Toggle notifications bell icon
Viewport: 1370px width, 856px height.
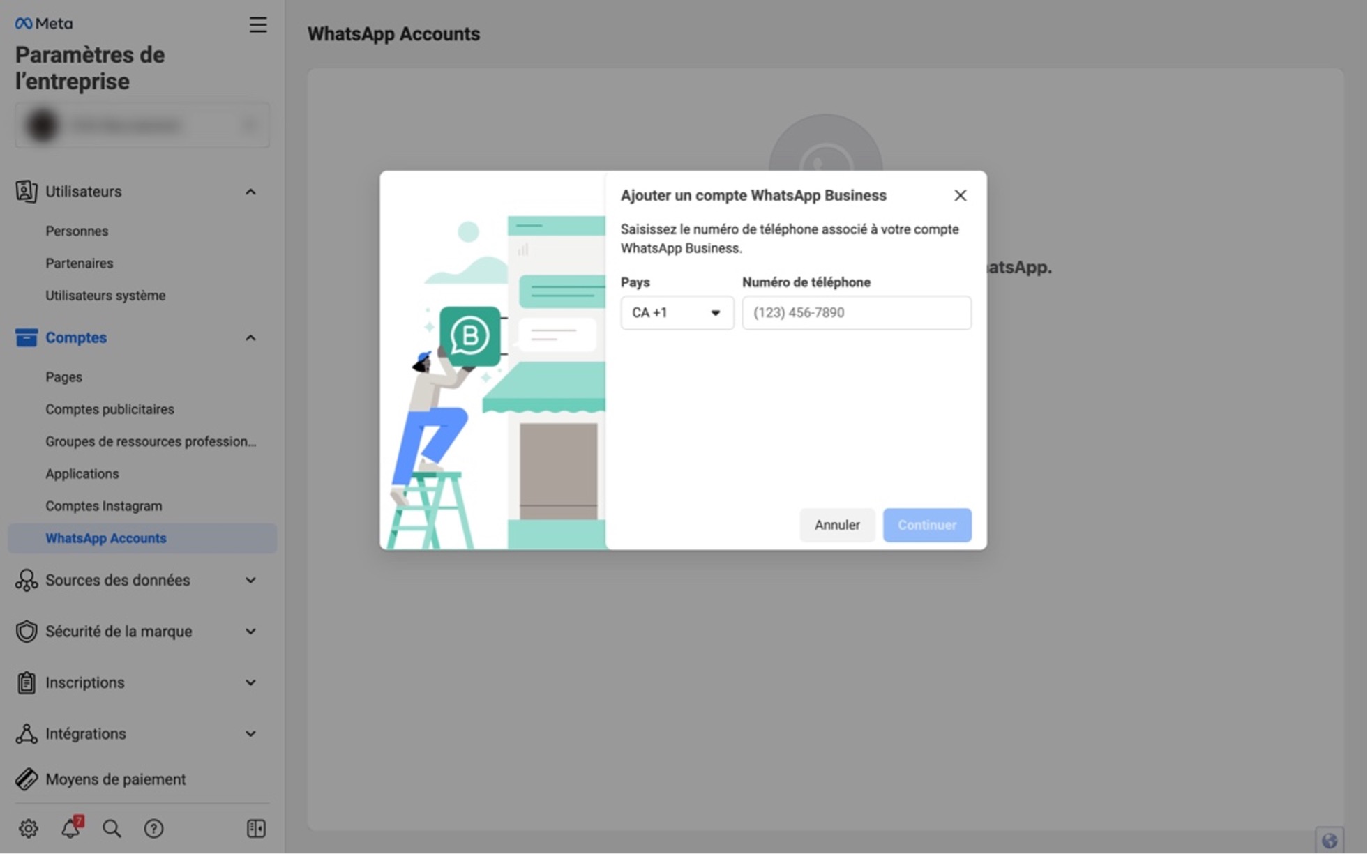click(x=71, y=828)
